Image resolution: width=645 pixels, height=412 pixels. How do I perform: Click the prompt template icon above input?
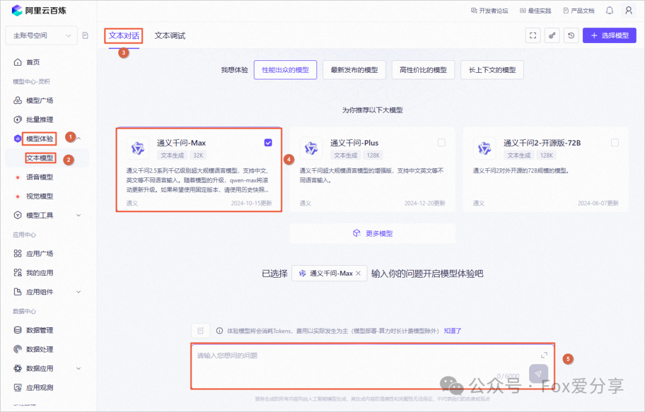pos(201,331)
